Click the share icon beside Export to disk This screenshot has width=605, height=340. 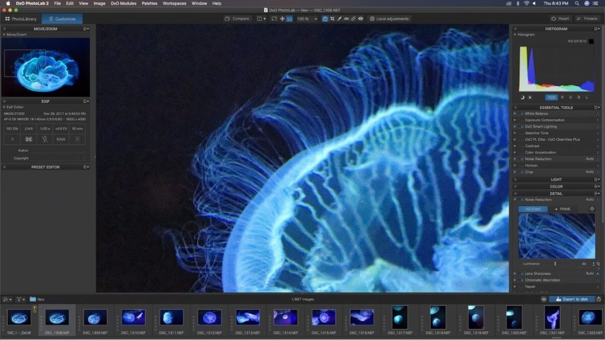point(599,299)
